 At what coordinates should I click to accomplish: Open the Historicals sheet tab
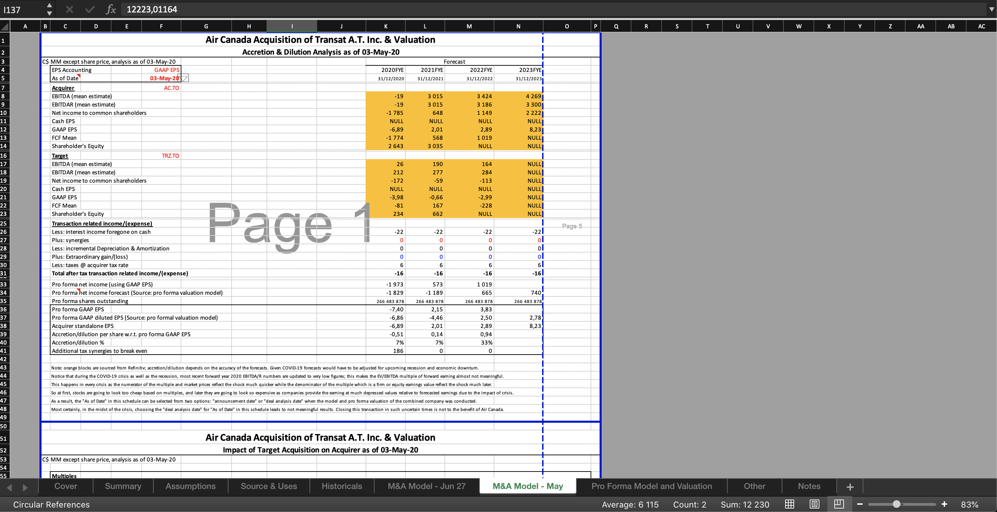click(x=342, y=486)
